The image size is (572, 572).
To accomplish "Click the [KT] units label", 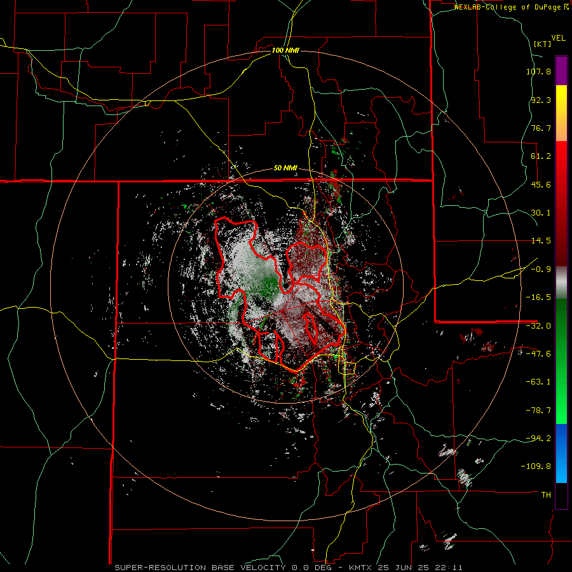I will [x=542, y=44].
